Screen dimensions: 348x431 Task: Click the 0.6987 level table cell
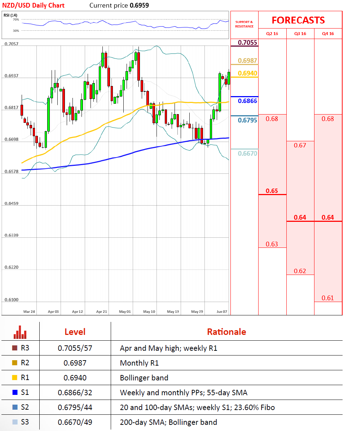[x=75, y=363]
